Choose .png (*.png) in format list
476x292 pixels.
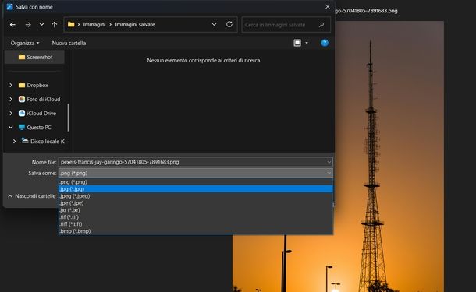tap(196, 182)
